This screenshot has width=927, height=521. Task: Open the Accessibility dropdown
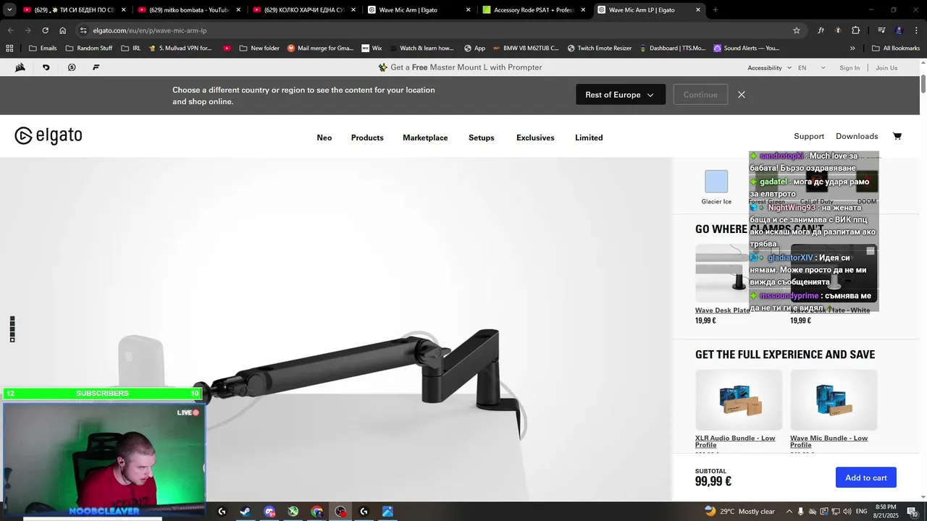769,68
